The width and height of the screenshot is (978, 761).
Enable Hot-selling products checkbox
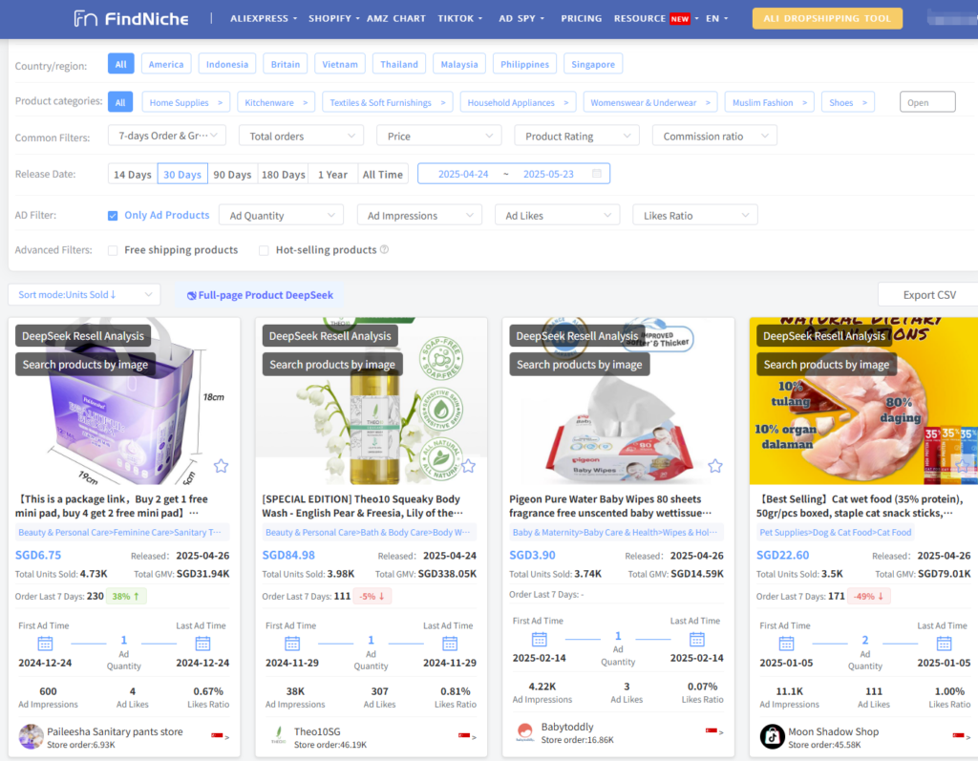264,250
